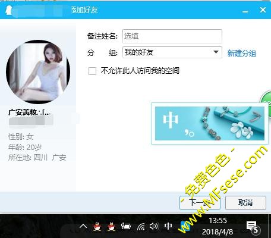Viewport: 271px width, 238px height.
Task: Click the 性别: 女 text
Action: tap(21, 137)
